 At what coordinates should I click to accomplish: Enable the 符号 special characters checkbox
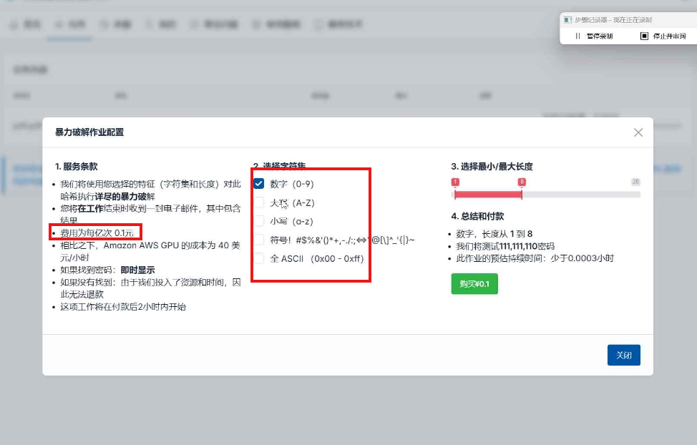[x=259, y=240]
